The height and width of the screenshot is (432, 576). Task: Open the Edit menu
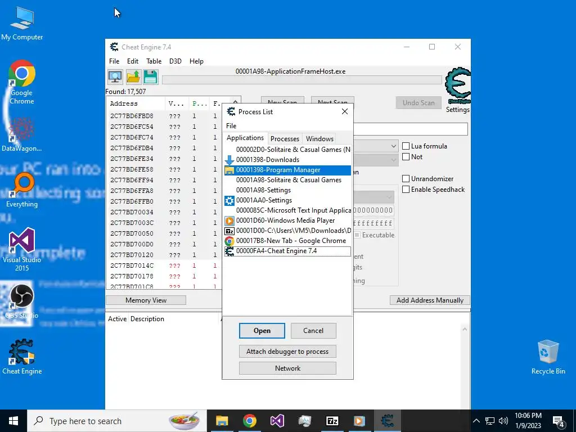[x=133, y=61]
